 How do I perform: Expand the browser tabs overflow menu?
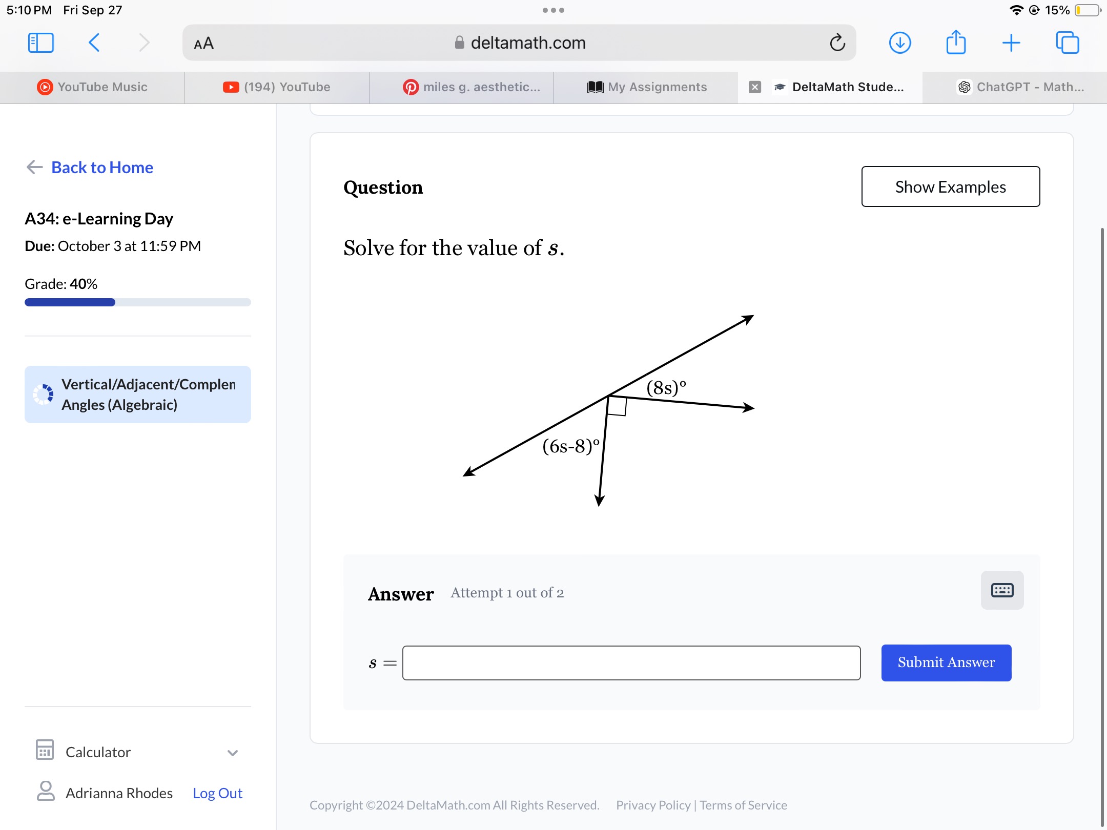(552, 10)
